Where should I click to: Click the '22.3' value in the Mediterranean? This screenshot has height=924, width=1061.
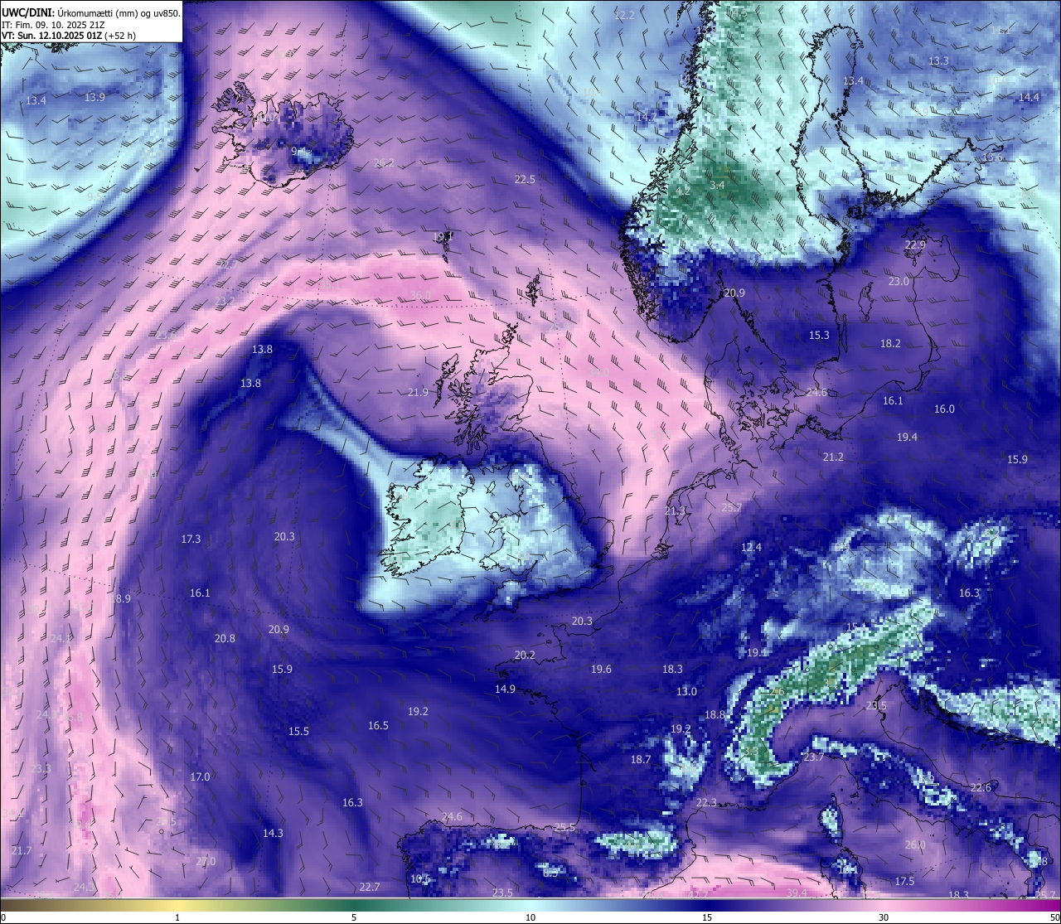click(706, 802)
